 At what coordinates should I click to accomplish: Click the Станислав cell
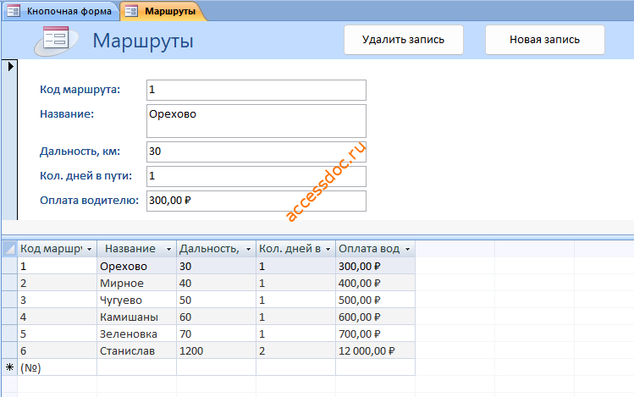pyautogui.click(x=136, y=350)
